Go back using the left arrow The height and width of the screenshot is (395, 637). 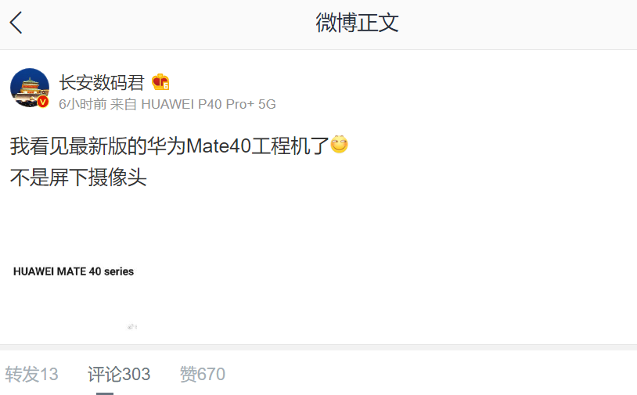point(16,23)
